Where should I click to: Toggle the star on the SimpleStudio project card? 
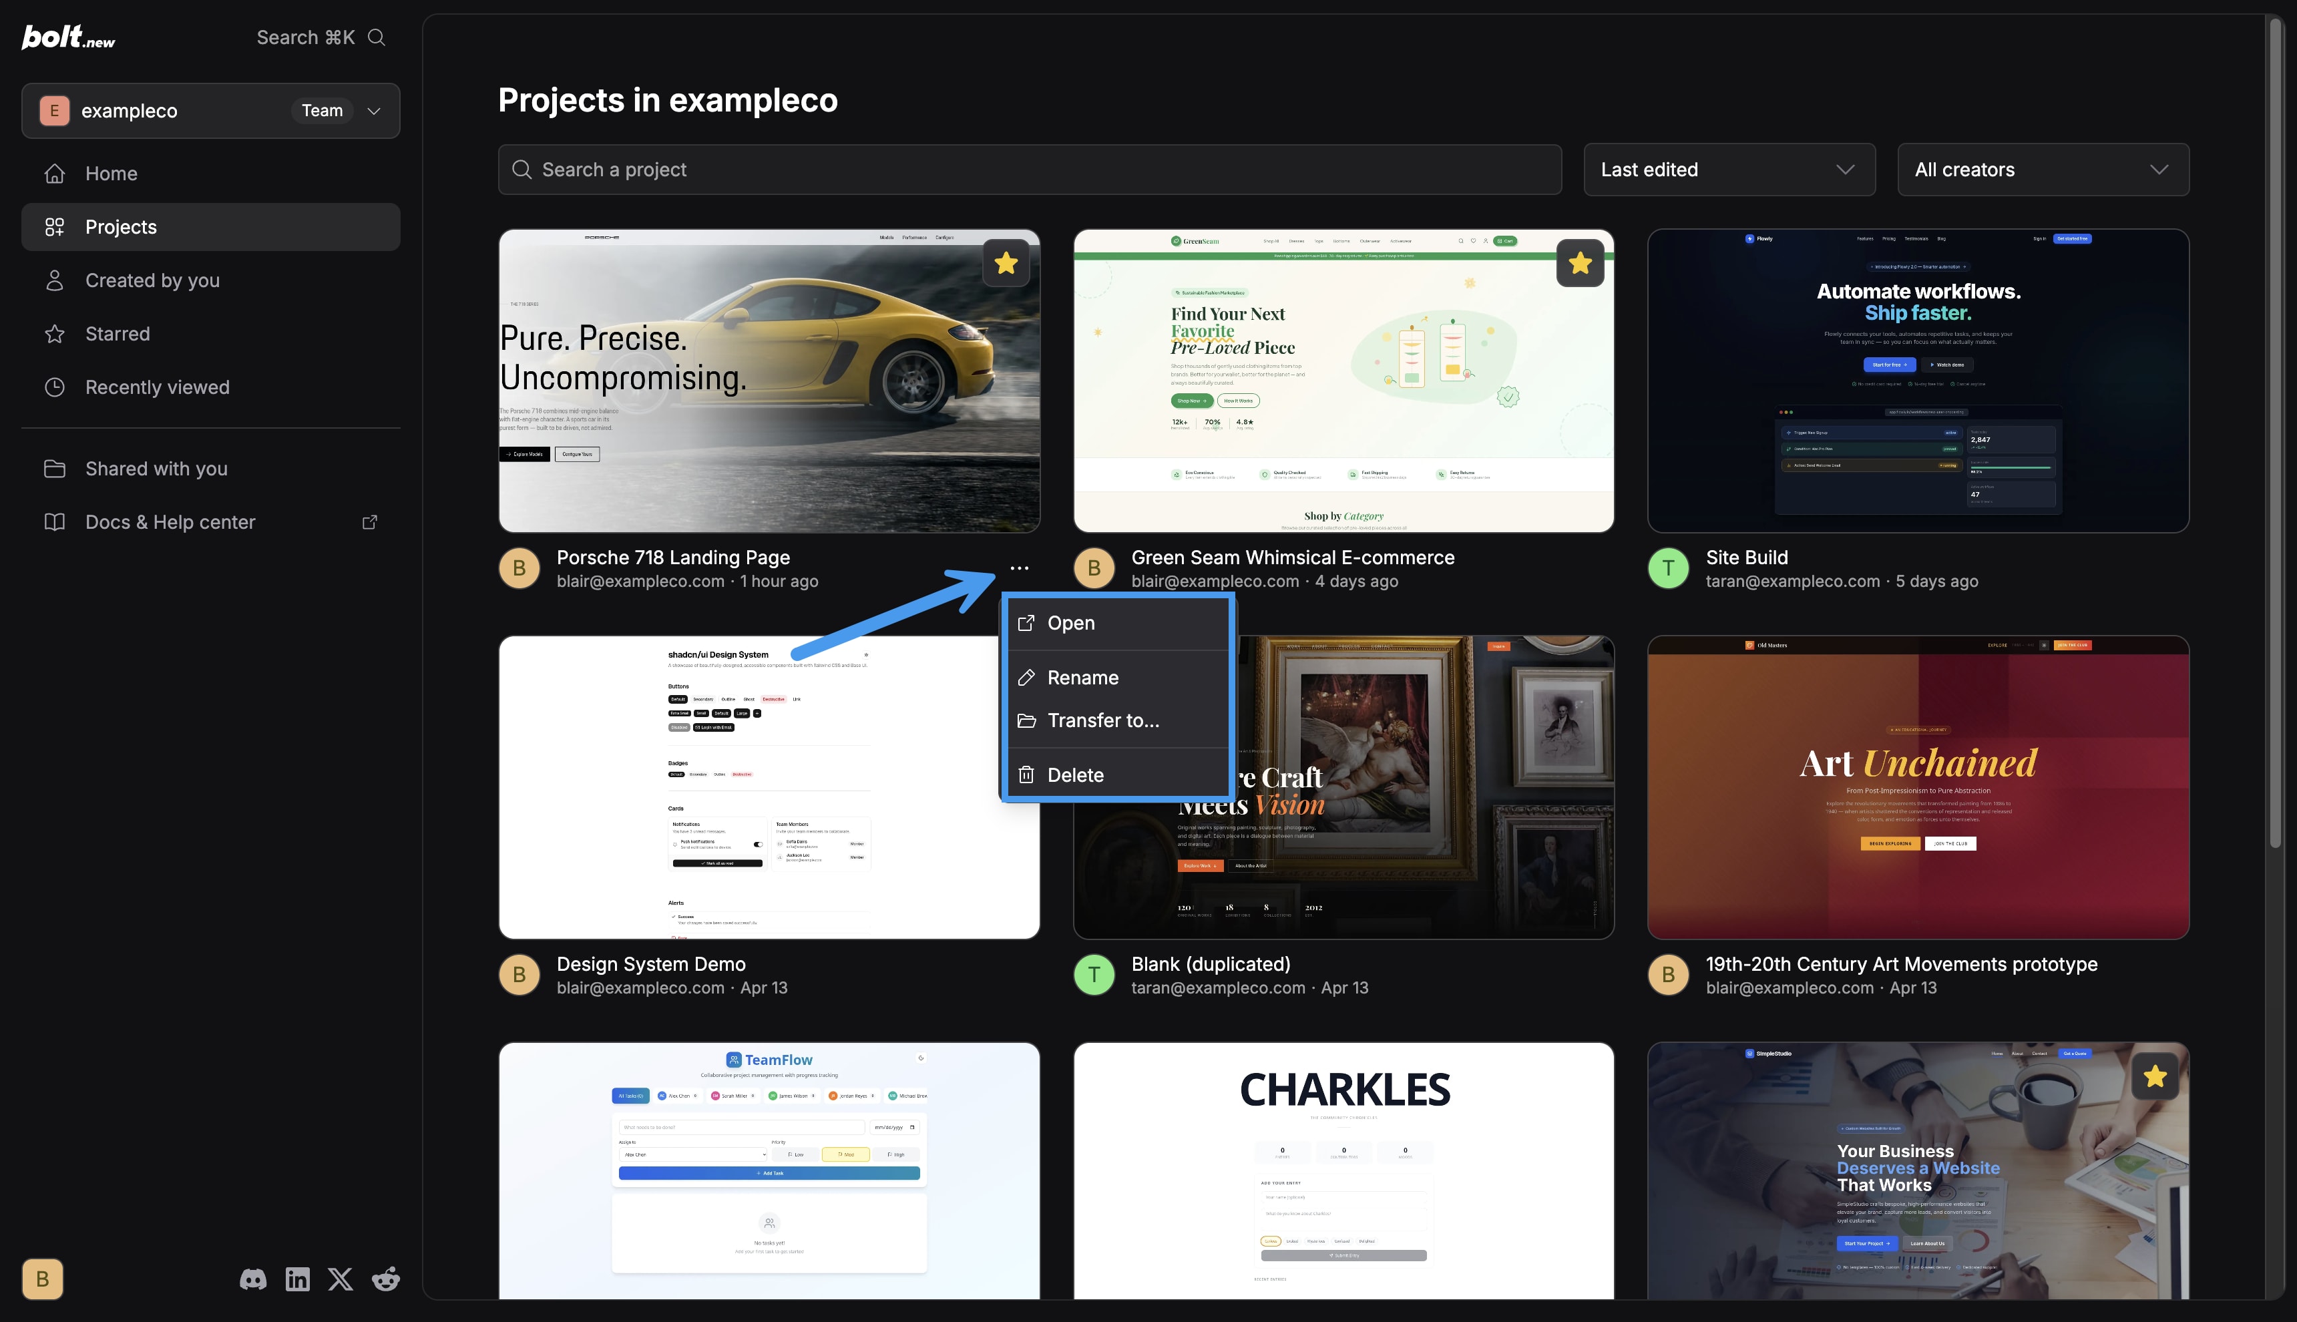(x=2155, y=1076)
